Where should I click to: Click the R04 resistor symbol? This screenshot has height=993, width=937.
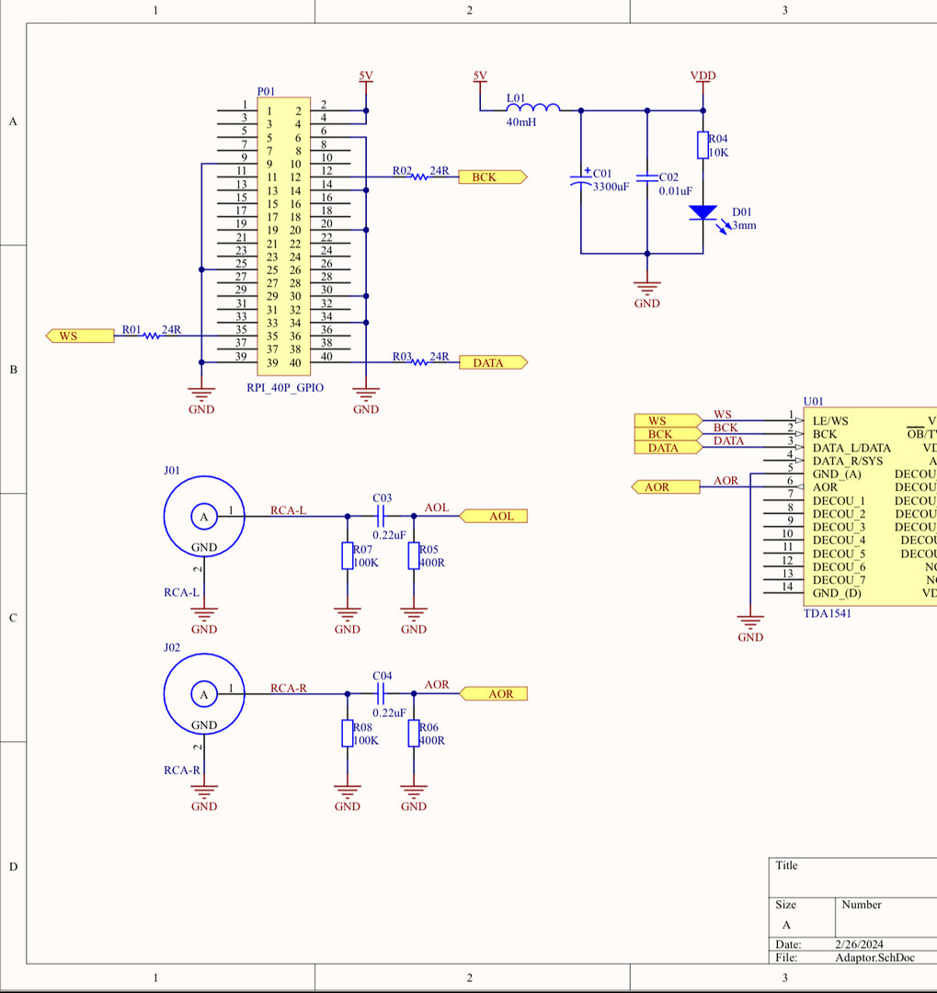pyautogui.click(x=703, y=145)
